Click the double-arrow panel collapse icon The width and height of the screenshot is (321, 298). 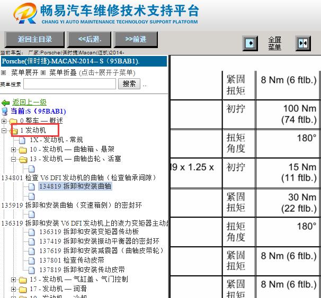click(303, 43)
